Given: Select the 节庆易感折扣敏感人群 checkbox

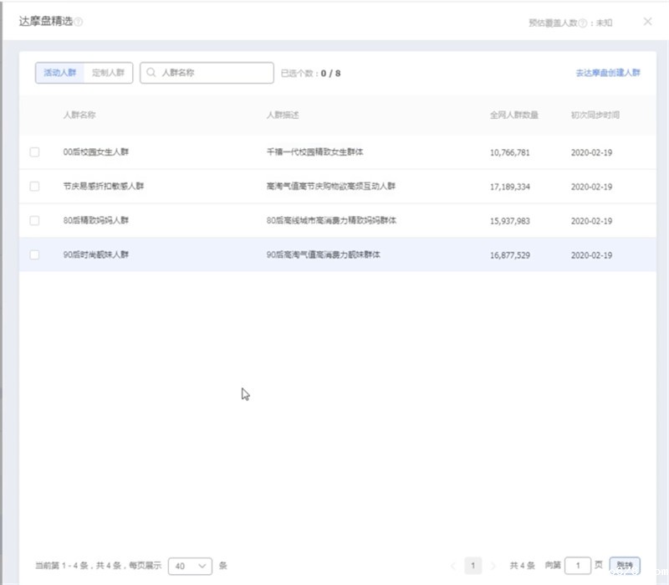Looking at the screenshot, I should tap(34, 186).
